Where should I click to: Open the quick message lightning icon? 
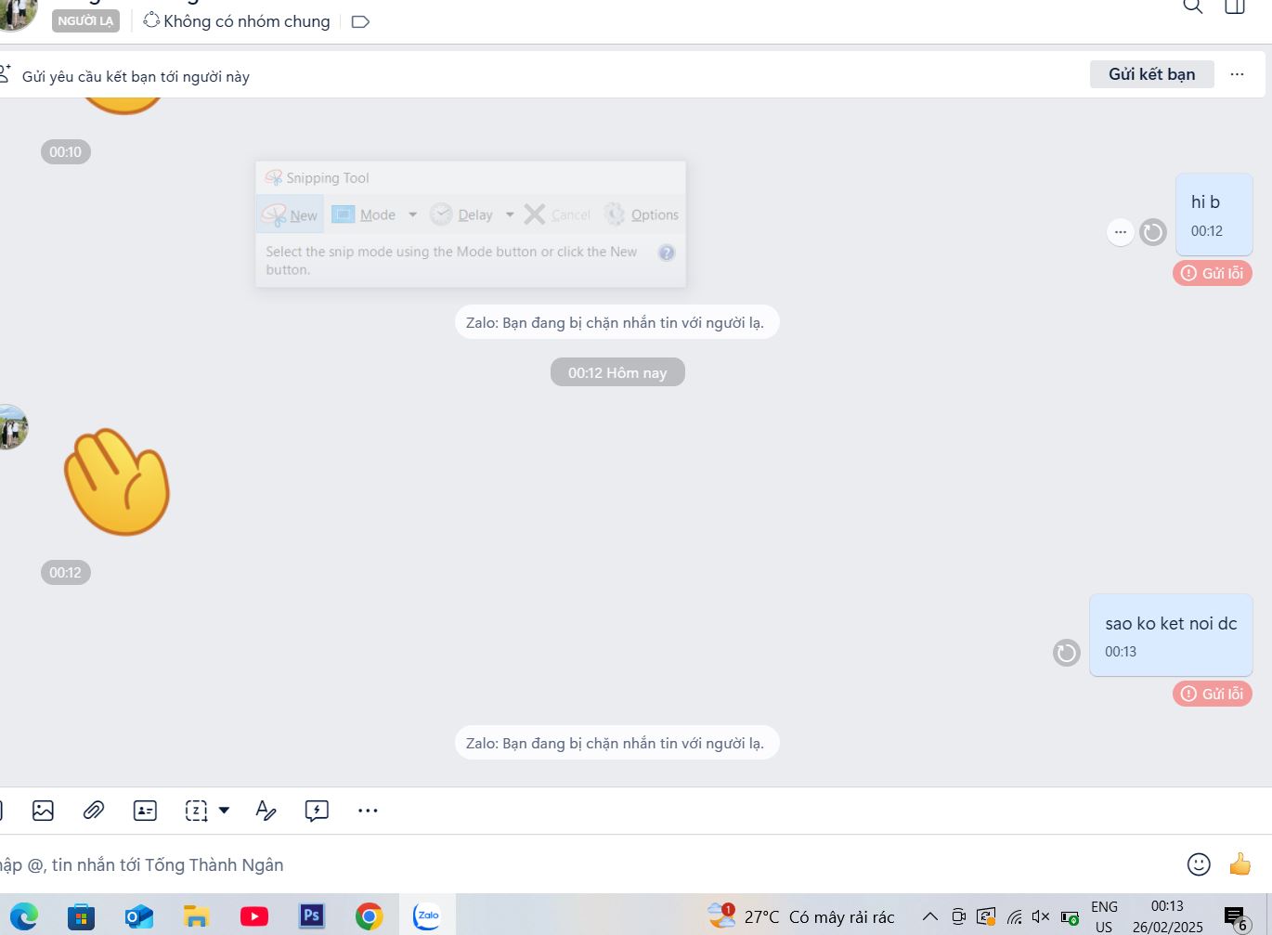[x=317, y=811]
